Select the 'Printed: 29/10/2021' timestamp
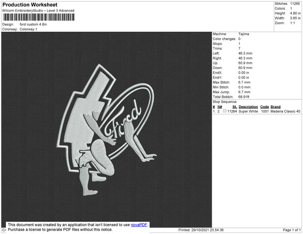Image resolution: width=303 pixels, height=234 pixels. pos(201,230)
